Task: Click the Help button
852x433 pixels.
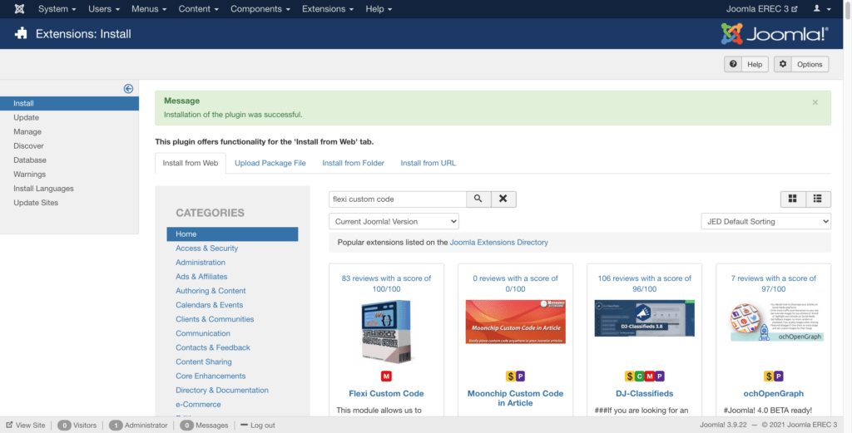Action: click(x=745, y=64)
